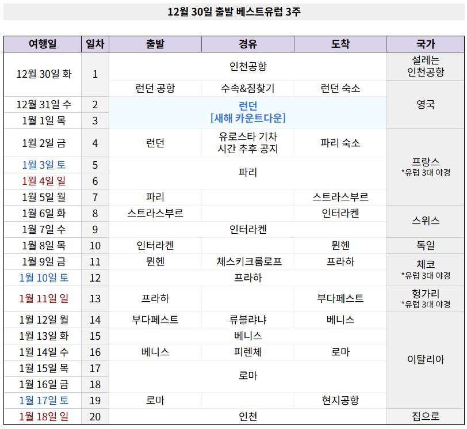Click the date cell '1월 8일 목'

pyautogui.click(x=43, y=246)
